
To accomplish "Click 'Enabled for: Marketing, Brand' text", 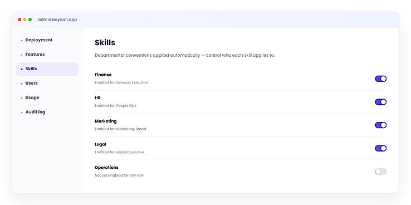I will click(120, 129).
